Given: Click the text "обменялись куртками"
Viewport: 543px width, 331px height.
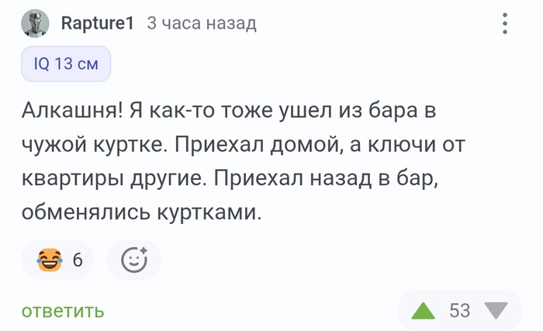Looking at the screenshot, I should pyautogui.click(x=142, y=211).
